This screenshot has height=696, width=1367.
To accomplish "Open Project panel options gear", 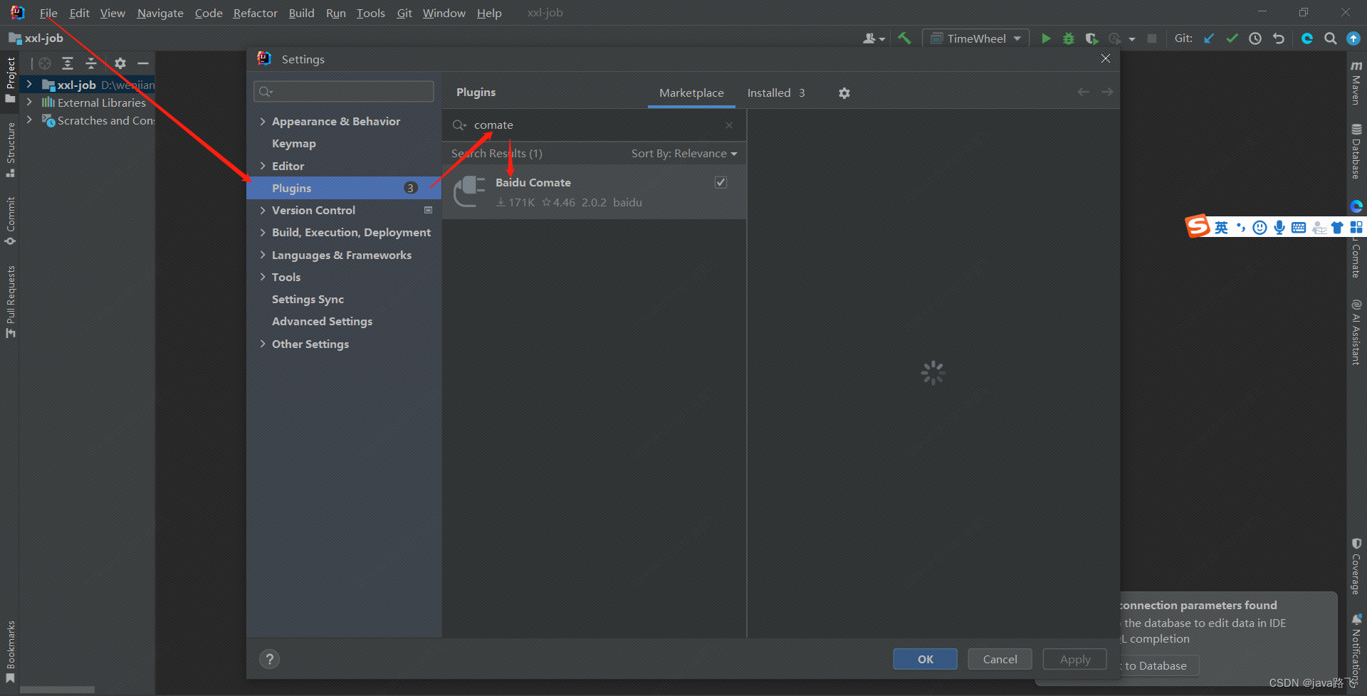I will pyautogui.click(x=120, y=63).
